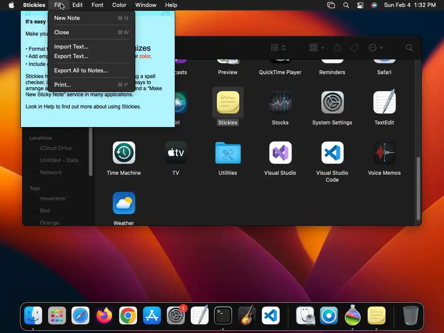Click the sticky note close box
This screenshot has height=333, width=444.
tap(27, 13)
